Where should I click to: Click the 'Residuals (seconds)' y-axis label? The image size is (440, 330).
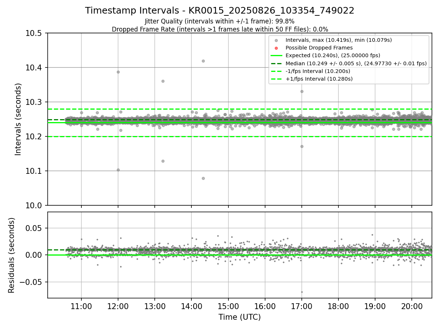(x=12, y=255)
